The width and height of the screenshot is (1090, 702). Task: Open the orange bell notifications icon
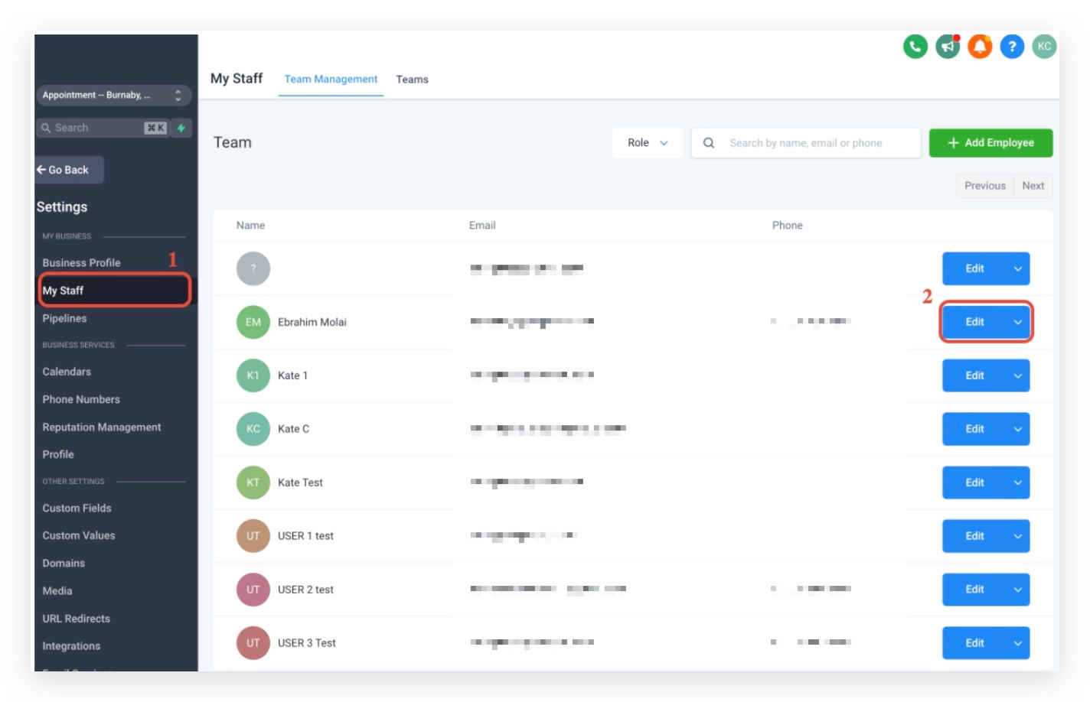pos(980,47)
